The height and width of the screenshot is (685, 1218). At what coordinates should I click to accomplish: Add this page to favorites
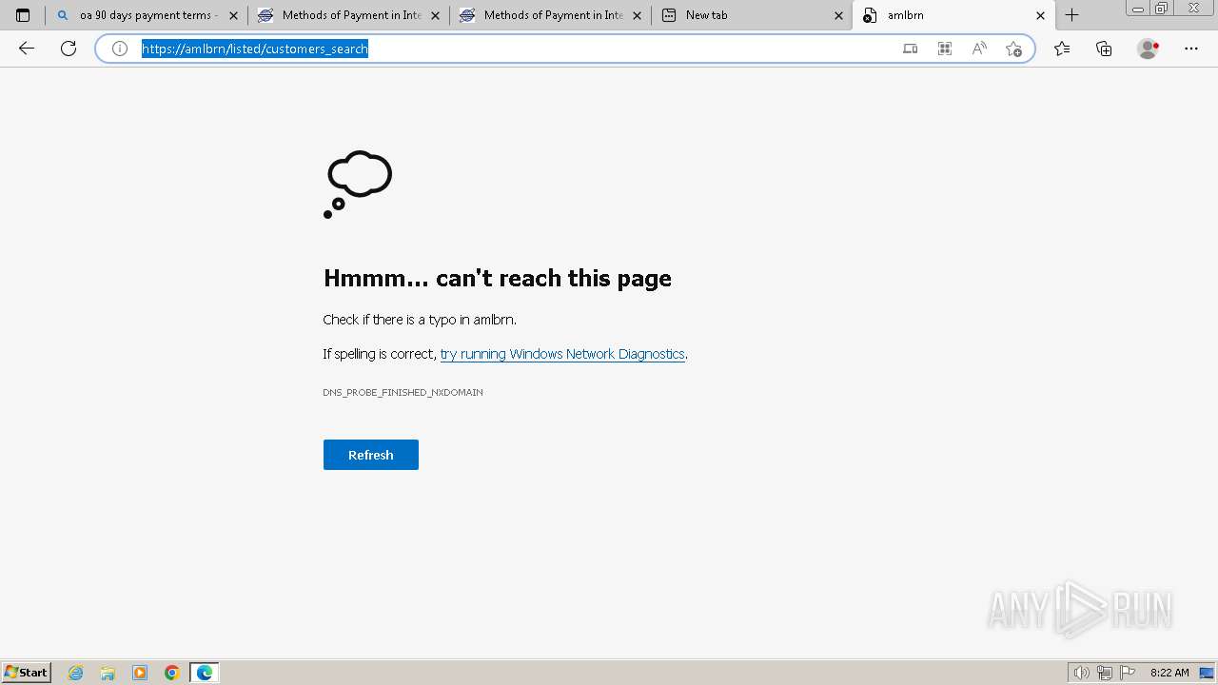point(1013,49)
